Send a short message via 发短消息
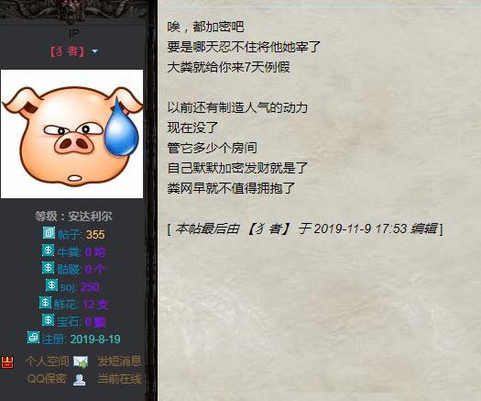 tap(120, 362)
